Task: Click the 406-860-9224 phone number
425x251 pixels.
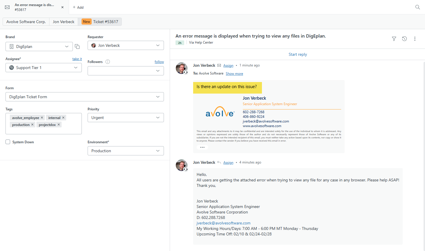Action: coord(254,117)
